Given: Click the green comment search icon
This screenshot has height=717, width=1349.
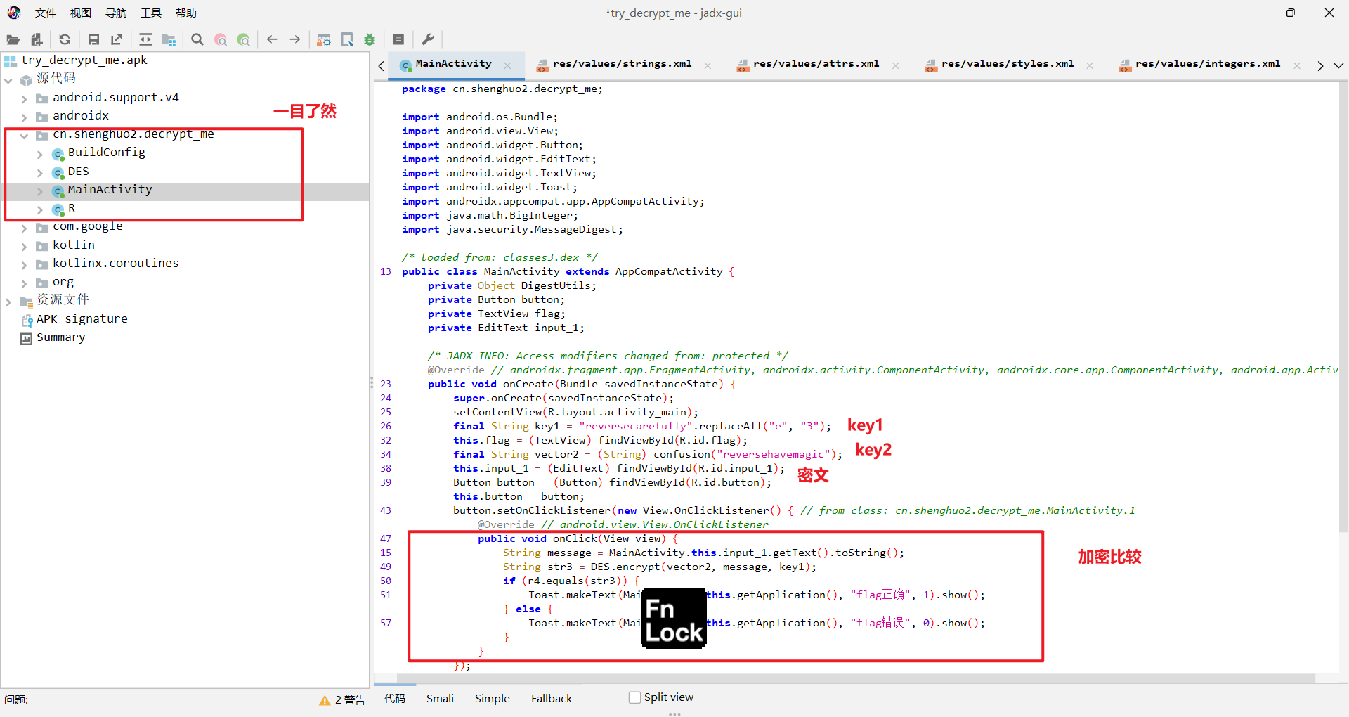Looking at the screenshot, I should 244,39.
